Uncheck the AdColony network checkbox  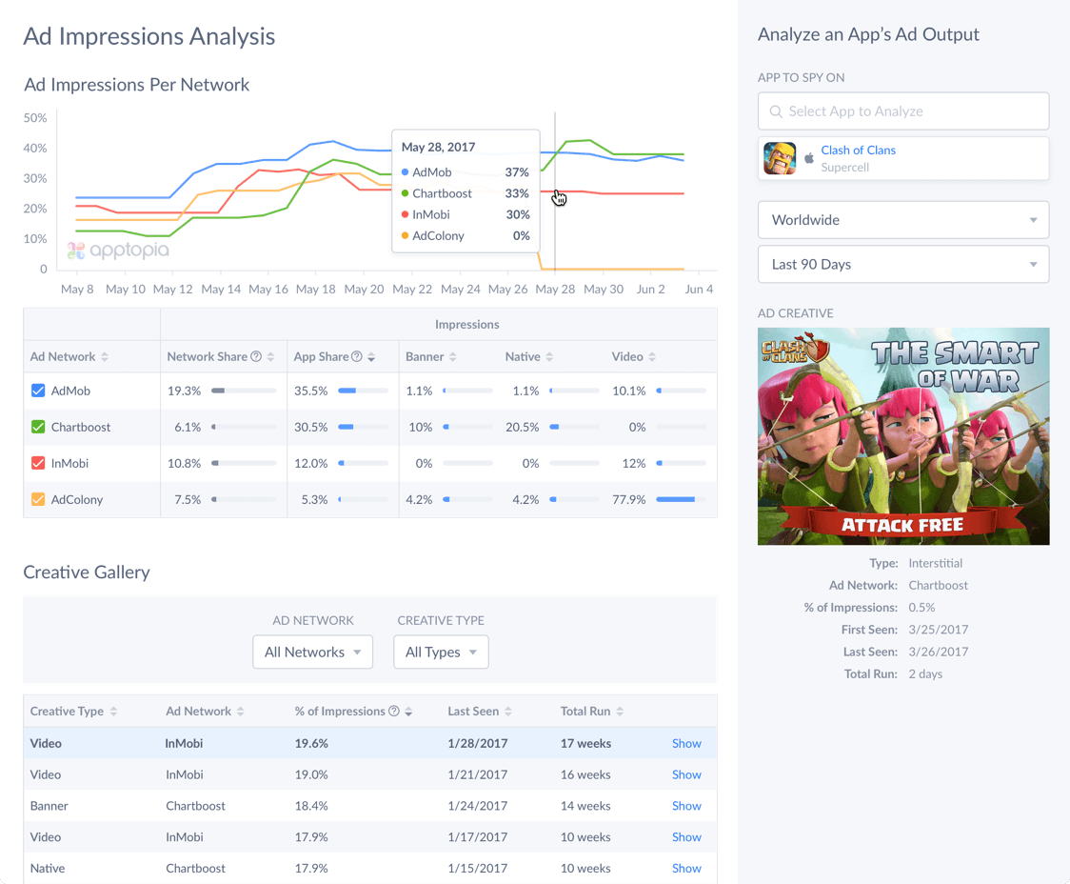[x=38, y=499]
